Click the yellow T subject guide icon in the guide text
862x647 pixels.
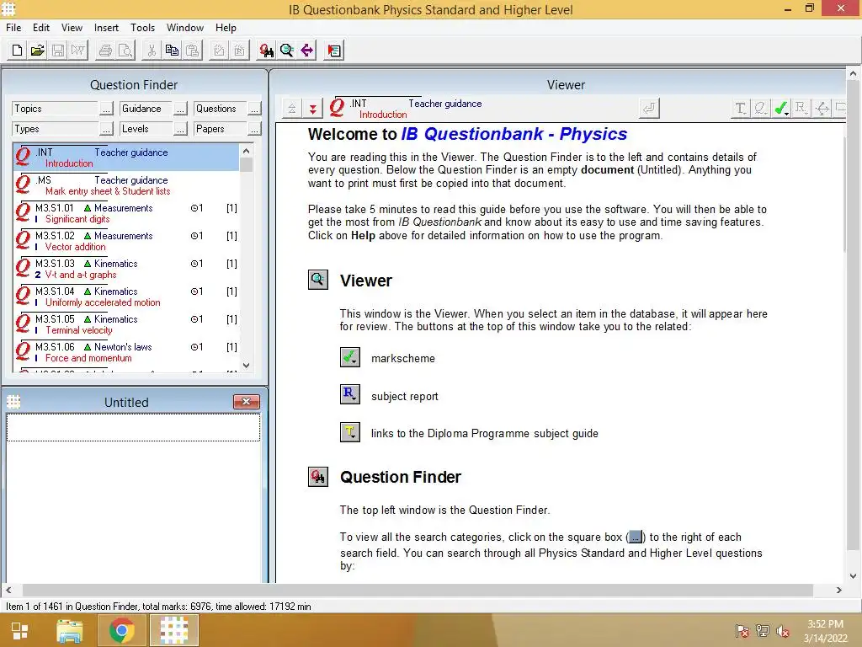(349, 432)
